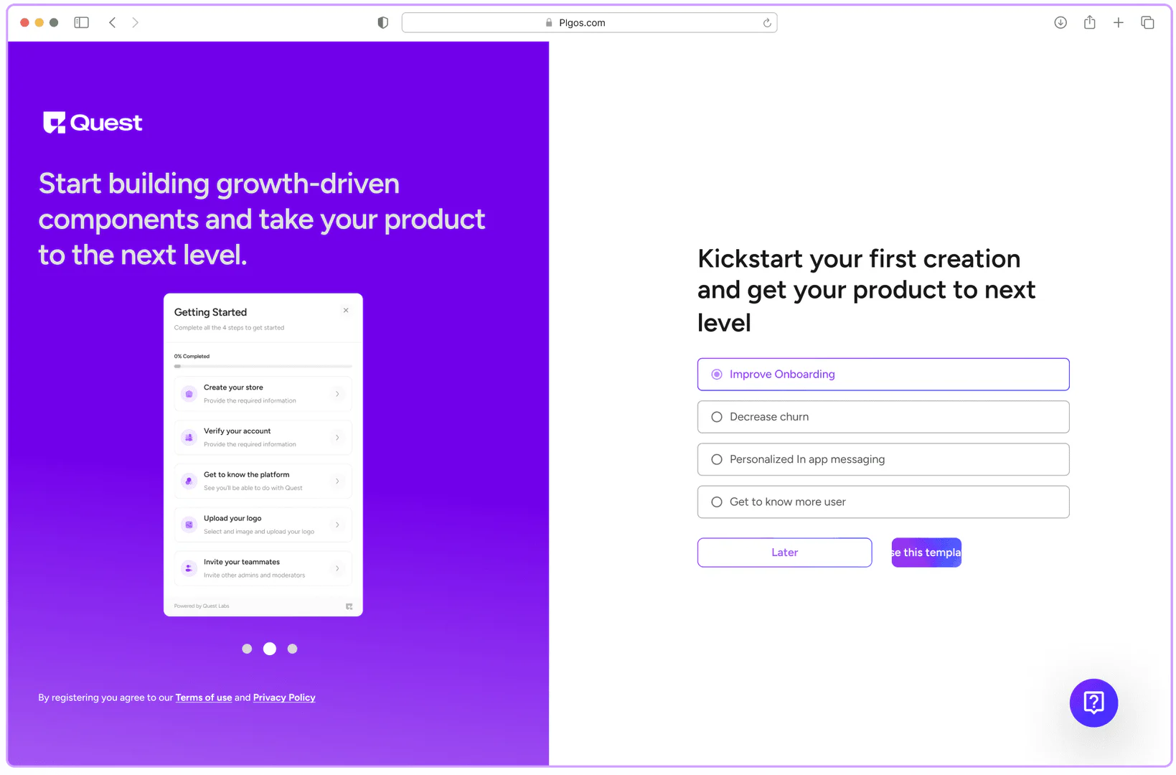Screen dimensions: 1176x775
Task: Expand the Create your store step chevron
Action: coord(337,393)
